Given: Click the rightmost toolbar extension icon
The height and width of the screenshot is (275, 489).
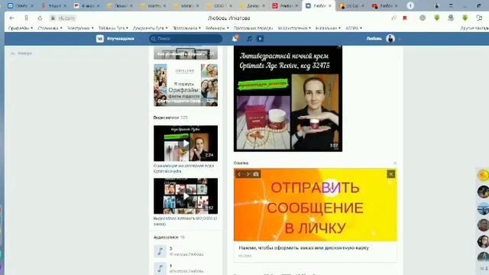Looking at the screenshot, I should [x=479, y=18].
